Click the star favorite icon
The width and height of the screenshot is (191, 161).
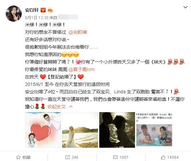[x=18, y=157]
